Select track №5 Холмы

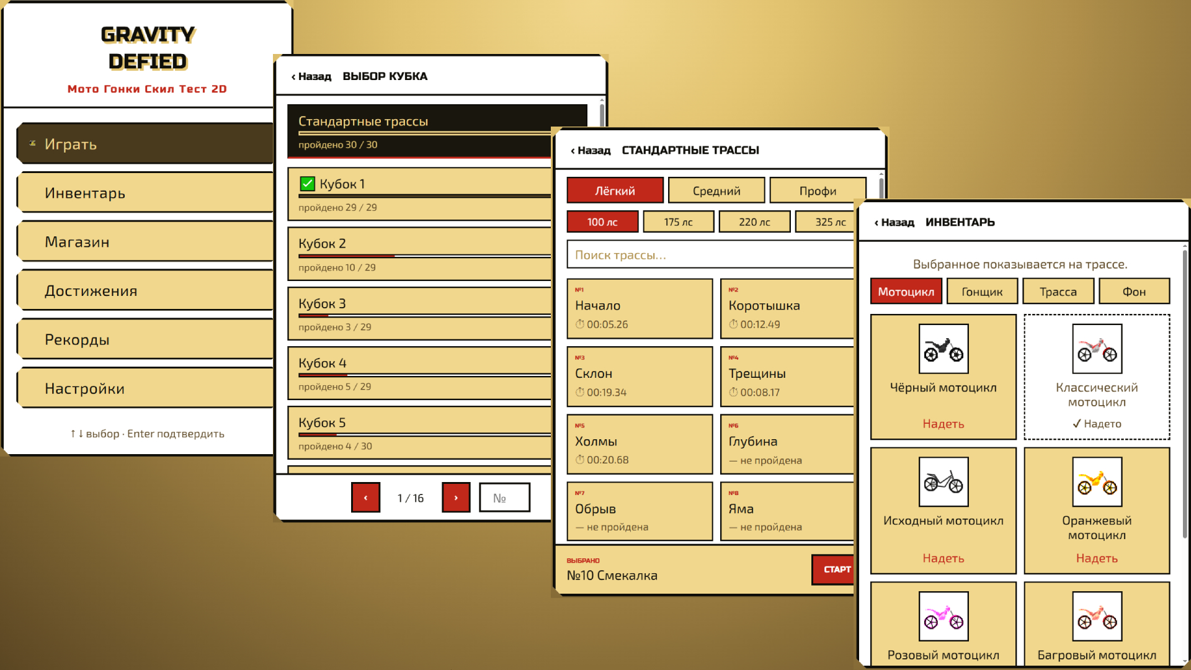pos(640,444)
